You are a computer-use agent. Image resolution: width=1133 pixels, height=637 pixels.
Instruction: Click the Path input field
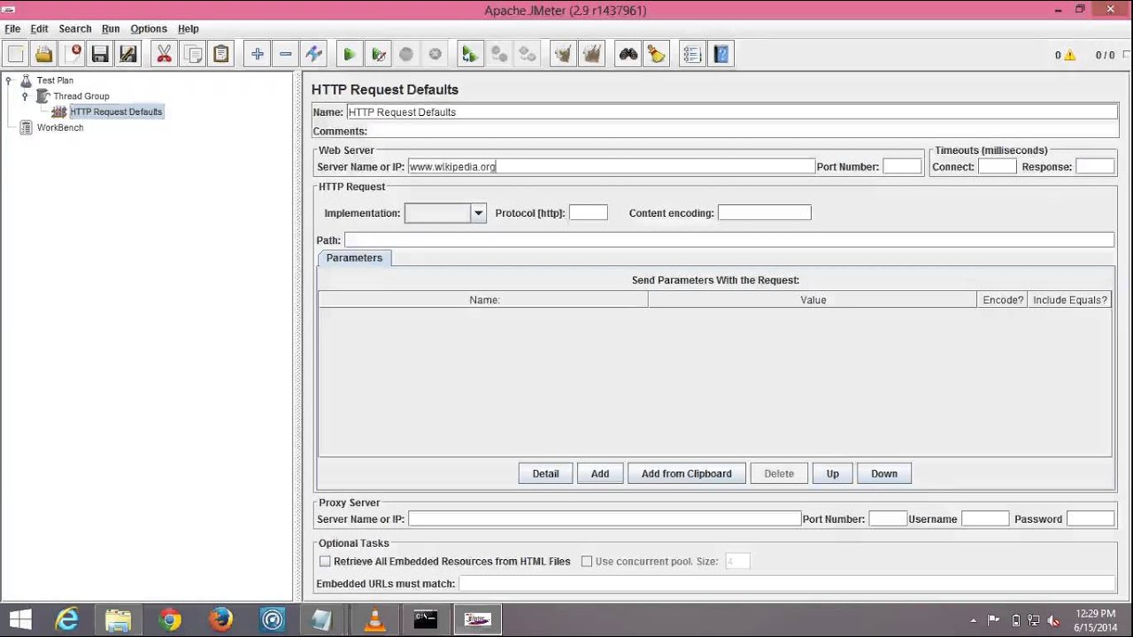(x=729, y=240)
